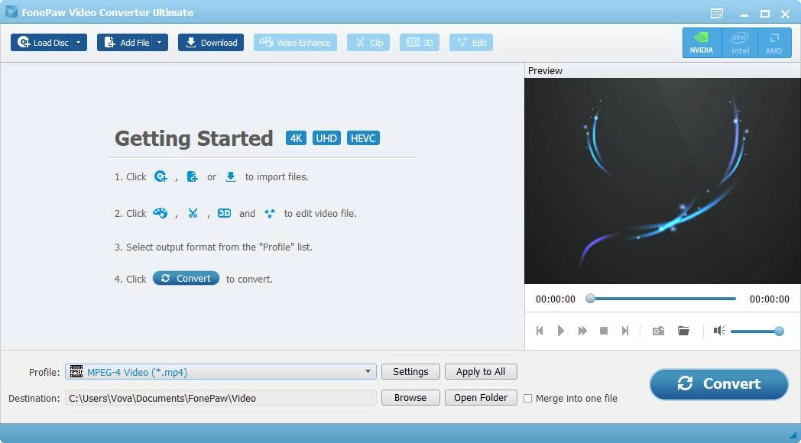Skip to next in preview

pyautogui.click(x=624, y=331)
